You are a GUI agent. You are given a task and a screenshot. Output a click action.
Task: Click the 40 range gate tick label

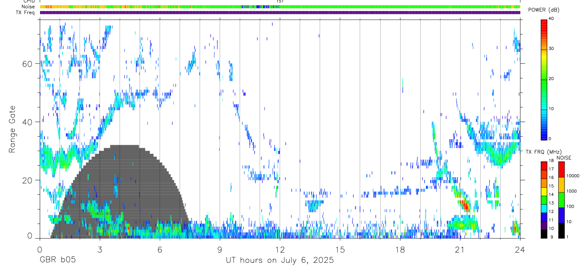(x=28, y=122)
